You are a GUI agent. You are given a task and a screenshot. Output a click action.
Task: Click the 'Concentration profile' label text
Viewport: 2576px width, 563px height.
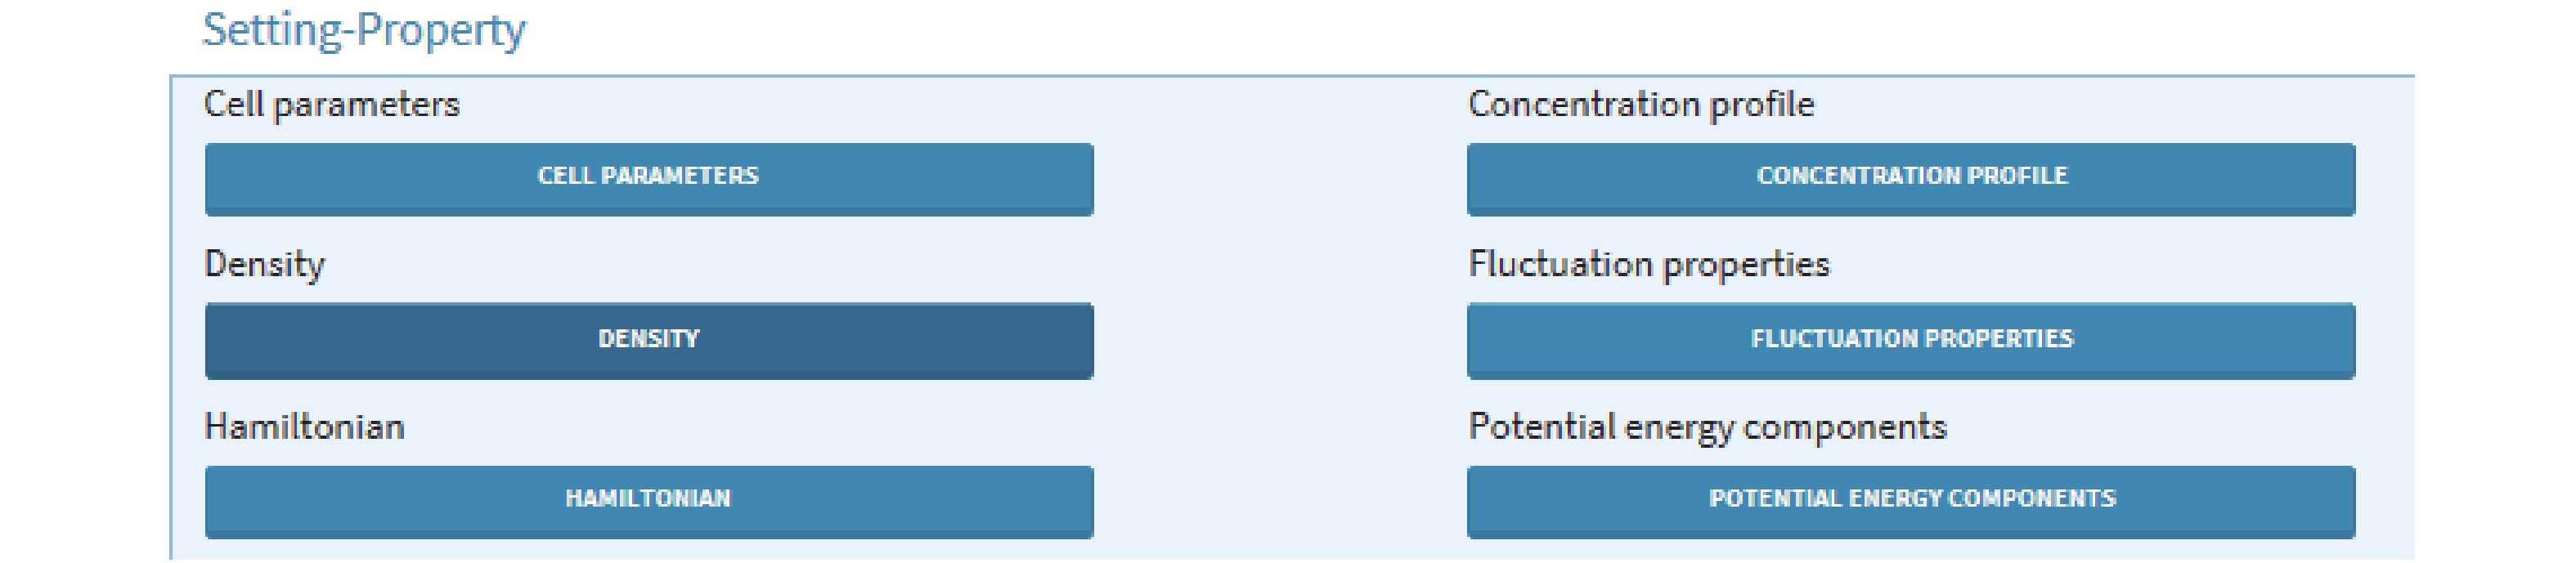pos(1641,104)
